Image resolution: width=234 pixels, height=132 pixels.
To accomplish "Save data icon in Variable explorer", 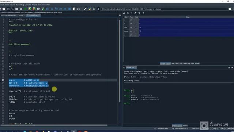I will (128, 13).
